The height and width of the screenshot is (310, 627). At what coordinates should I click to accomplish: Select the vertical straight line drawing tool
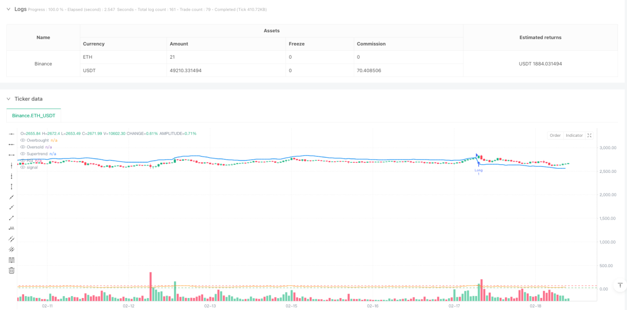[x=12, y=166]
